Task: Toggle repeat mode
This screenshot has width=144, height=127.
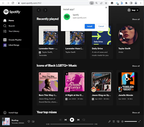Action: tap(84, 120)
